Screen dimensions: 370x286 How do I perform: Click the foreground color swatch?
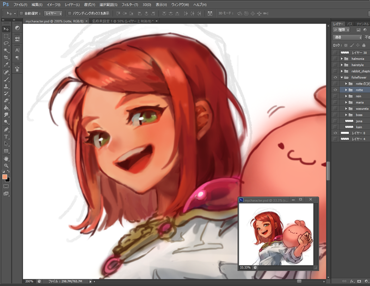pyautogui.click(x=4, y=177)
